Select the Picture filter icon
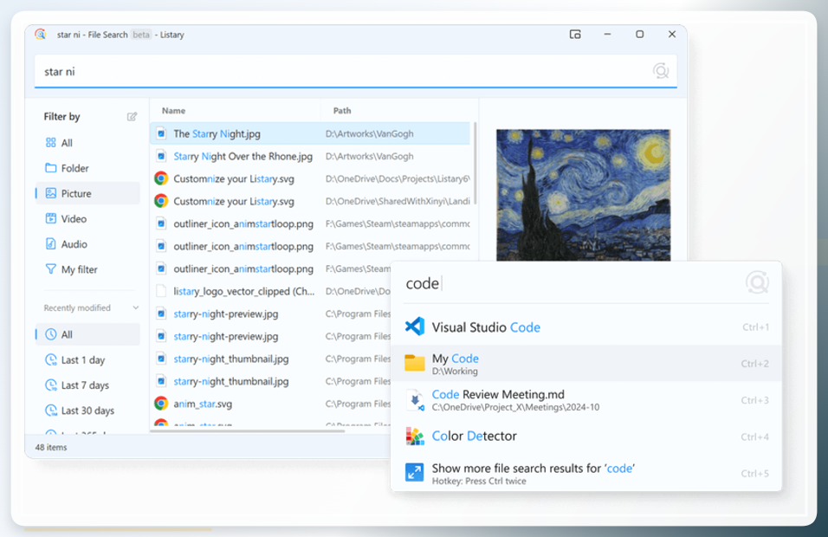The width and height of the screenshot is (828, 537). (51, 193)
